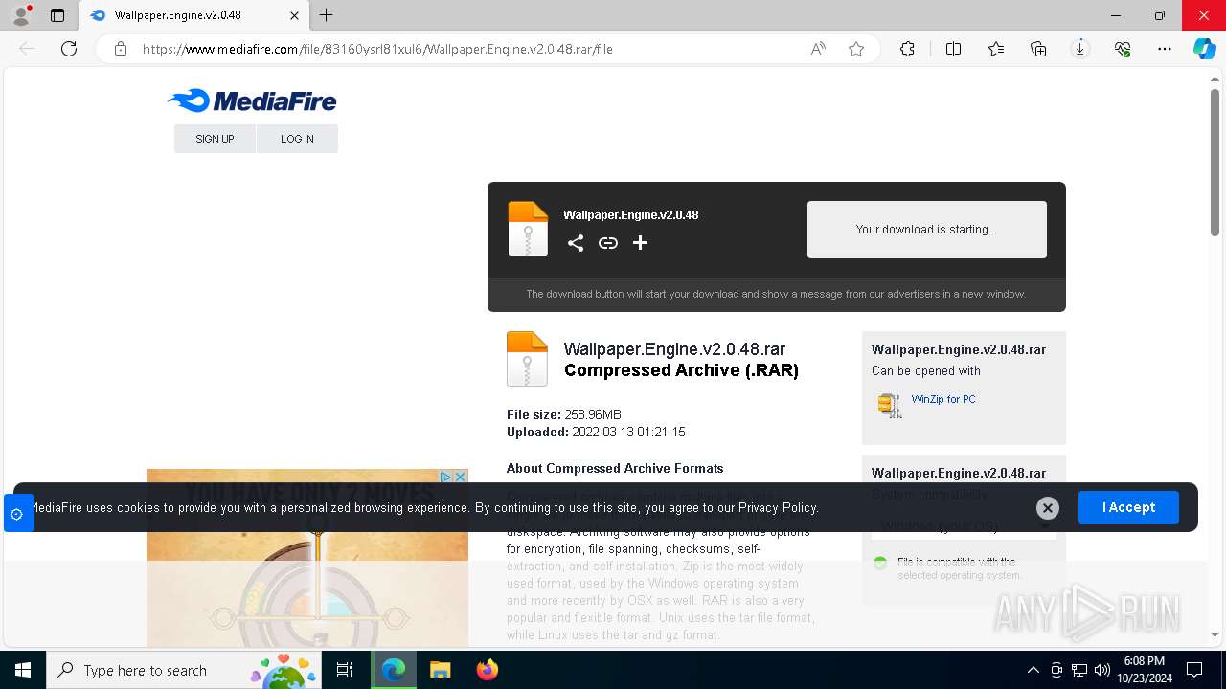The width and height of the screenshot is (1226, 689).
Task: Open the clock showing 6:08 PM
Action: (x=1144, y=670)
